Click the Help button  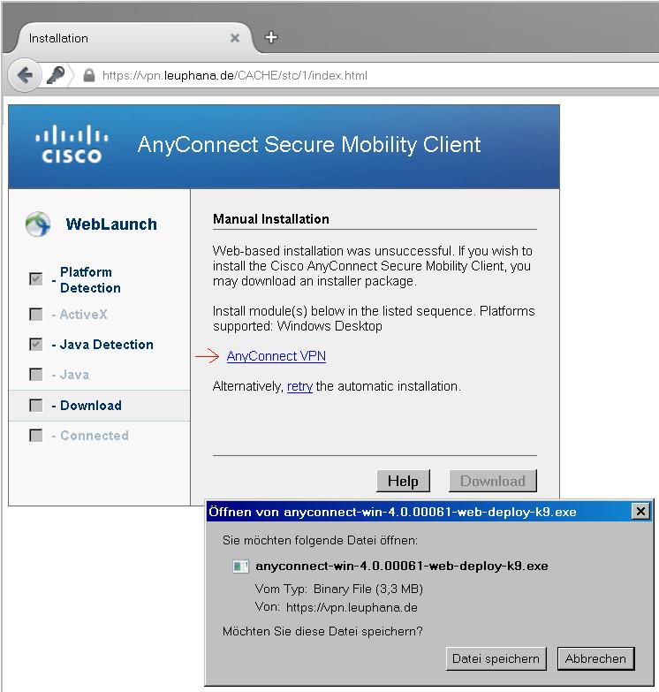(x=403, y=481)
